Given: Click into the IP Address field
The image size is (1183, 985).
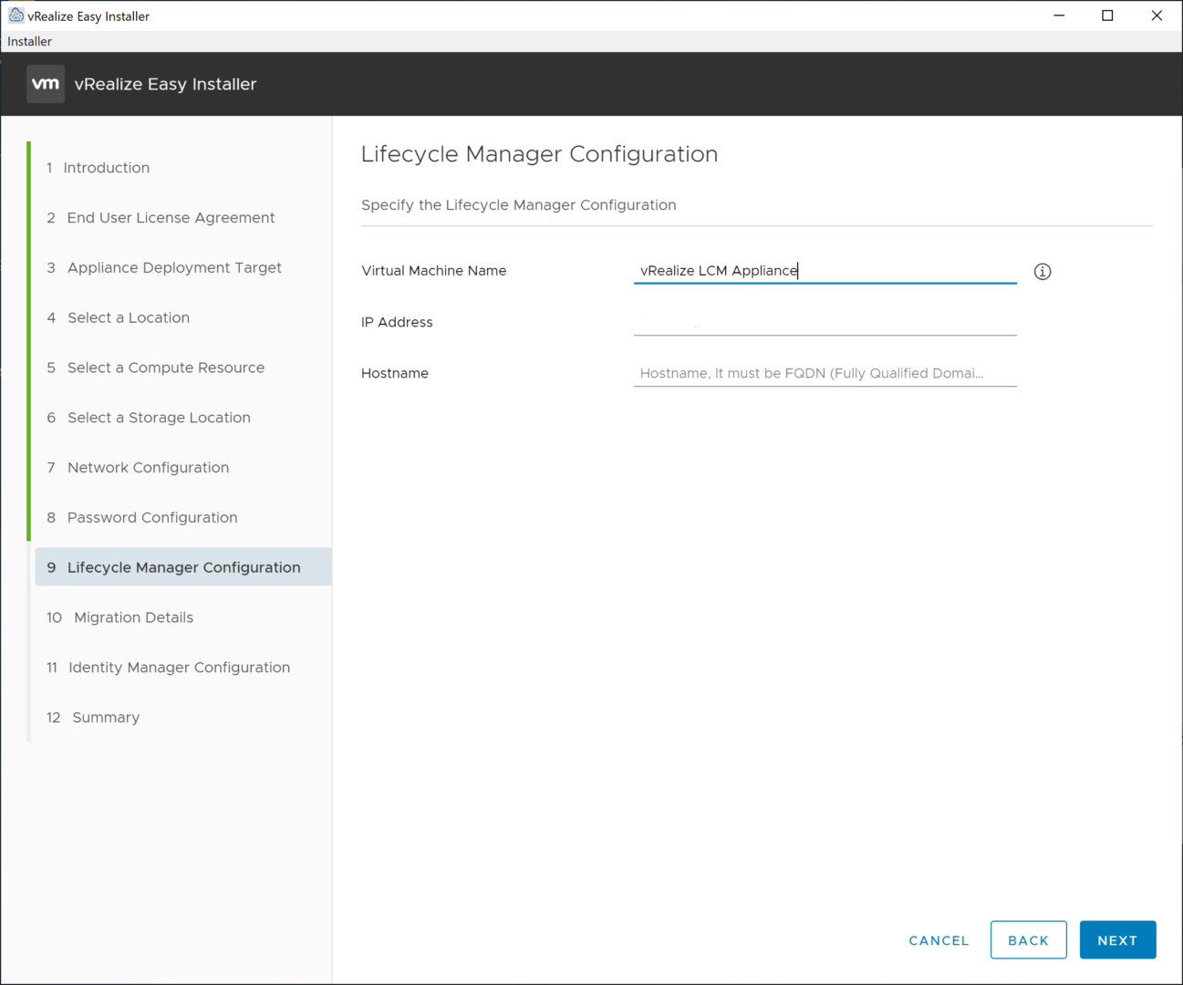Looking at the screenshot, I should coord(825,322).
